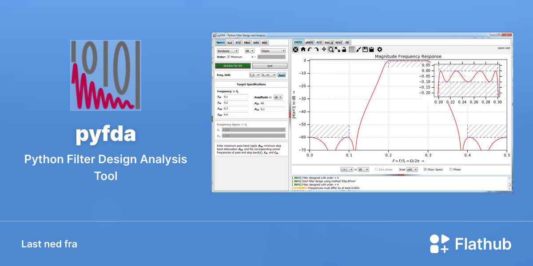Switch to the b,a tab

pyautogui.click(x=230, y=43)
